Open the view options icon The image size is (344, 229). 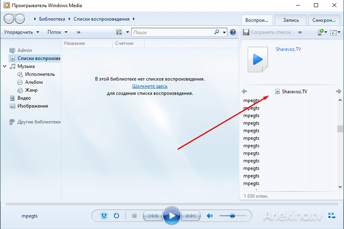[x=119, y=32]
